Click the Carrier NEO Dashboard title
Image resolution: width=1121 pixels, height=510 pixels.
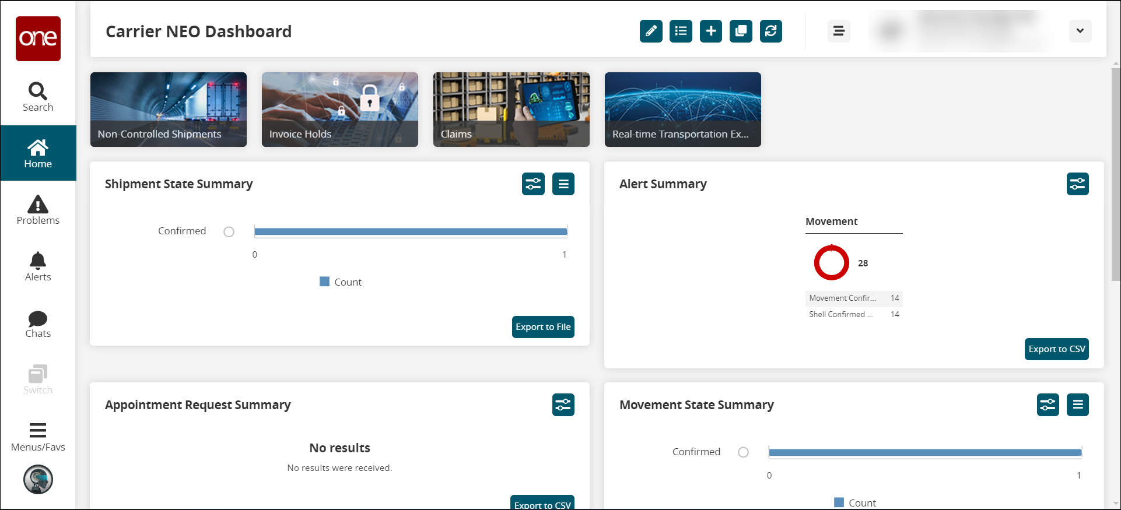tap(198, 31)
